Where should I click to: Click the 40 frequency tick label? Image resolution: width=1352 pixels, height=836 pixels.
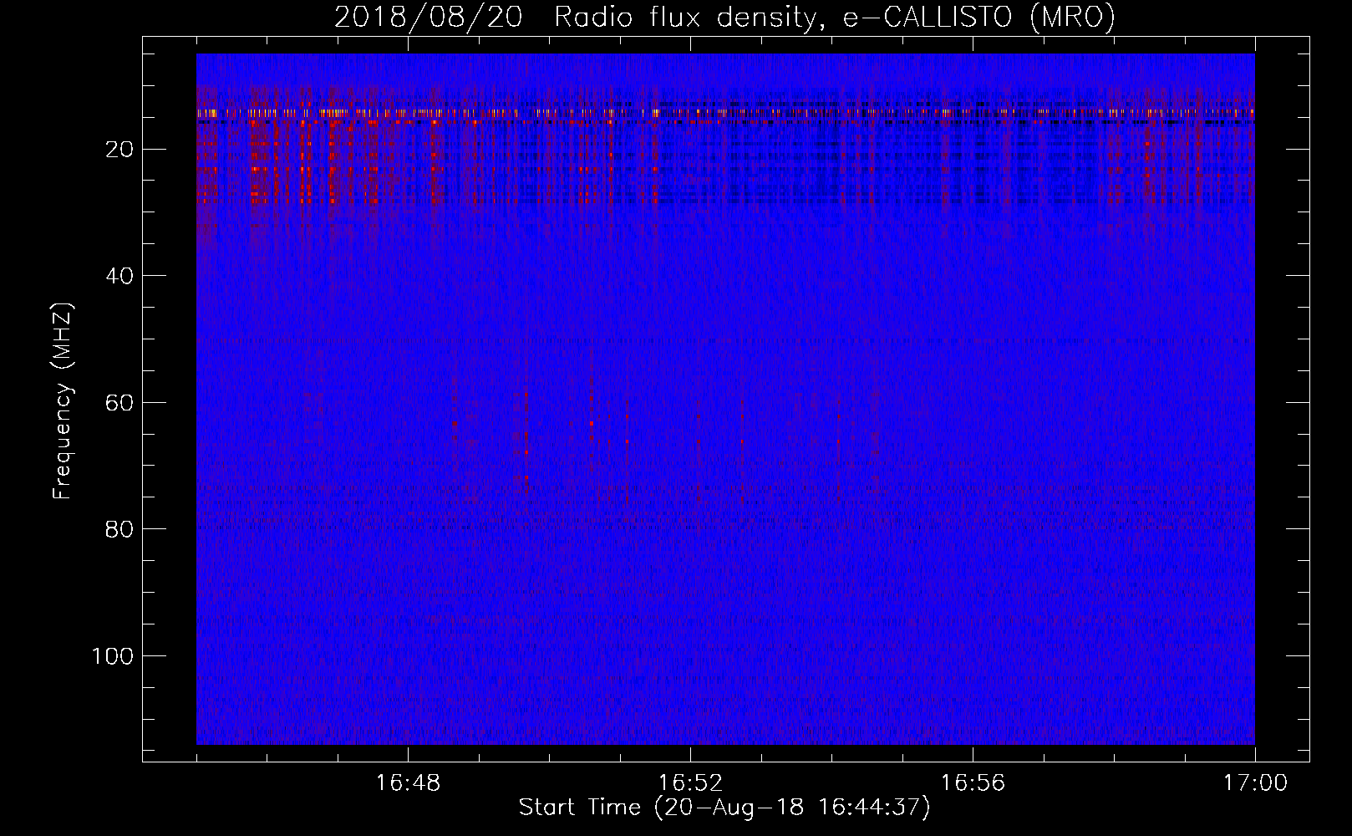[x=119, y=276]
